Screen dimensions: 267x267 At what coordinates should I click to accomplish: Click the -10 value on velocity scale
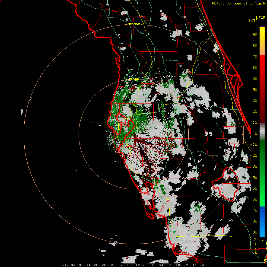click(x=254, y=144)
